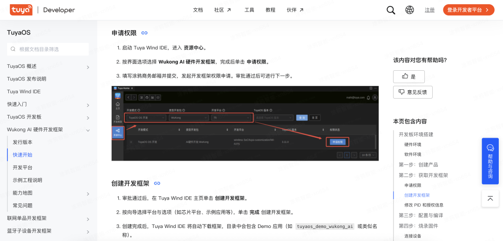Open 工具 in top navigation

pyautogui.click(x=249, y=10)
